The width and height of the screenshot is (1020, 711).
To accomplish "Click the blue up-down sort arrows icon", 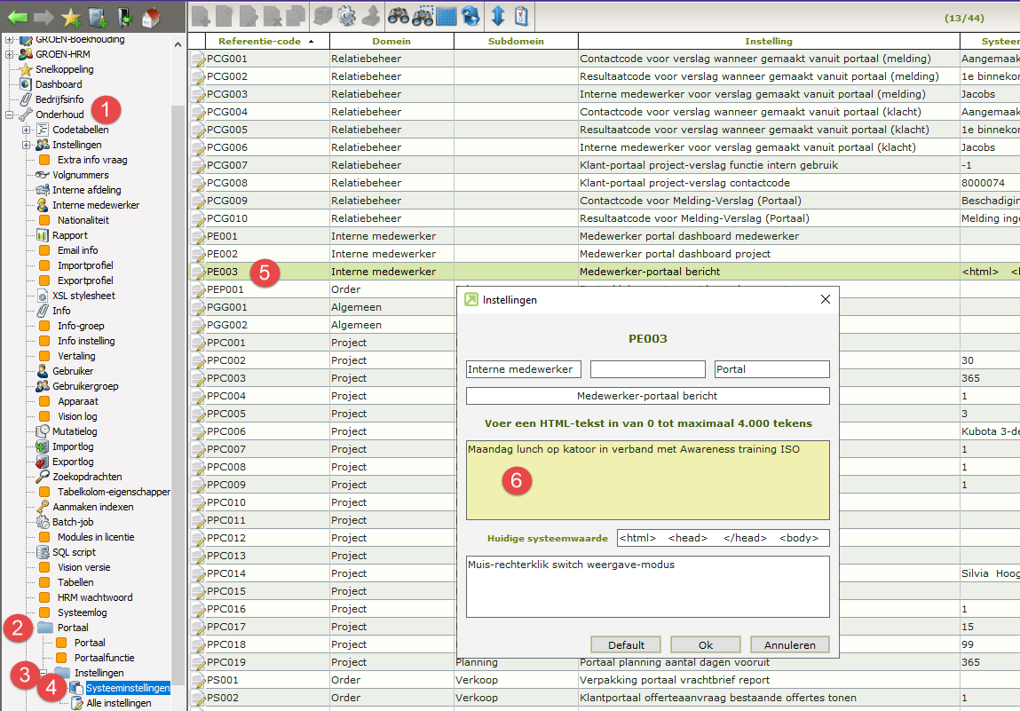I will pos(498,15).
